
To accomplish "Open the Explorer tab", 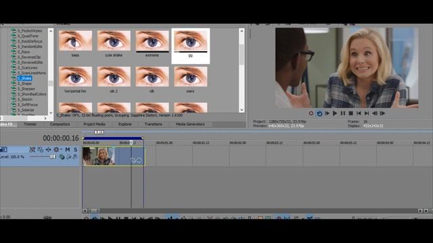I will (125, 124).
